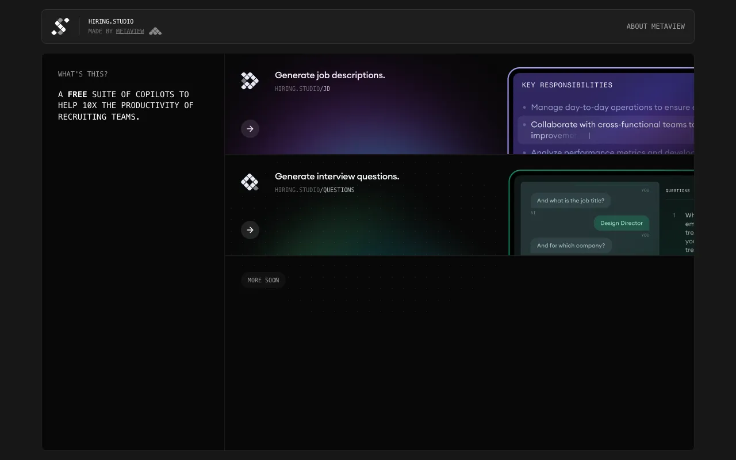Click the free suite of copilots tagline
736x460 pixels.
pyautogui.click(x=126, y=105)
